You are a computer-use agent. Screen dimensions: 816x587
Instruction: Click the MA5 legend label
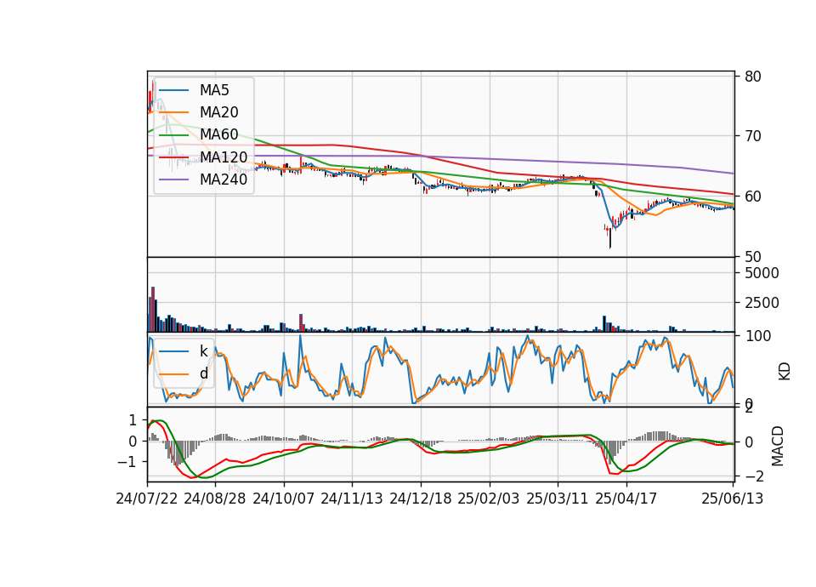[214, 90]
